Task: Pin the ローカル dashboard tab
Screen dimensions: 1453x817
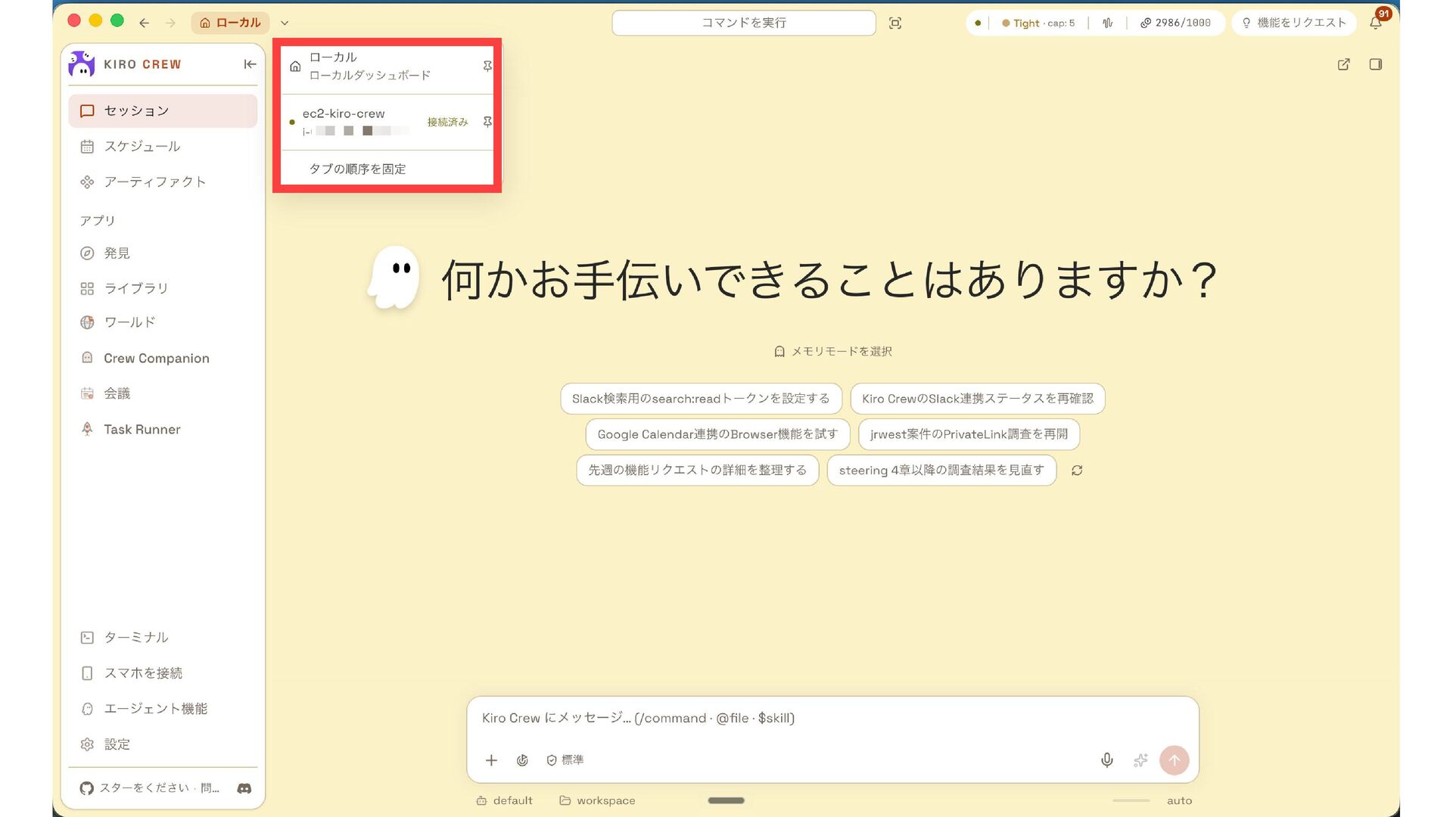Action: [x=487, y=66]
